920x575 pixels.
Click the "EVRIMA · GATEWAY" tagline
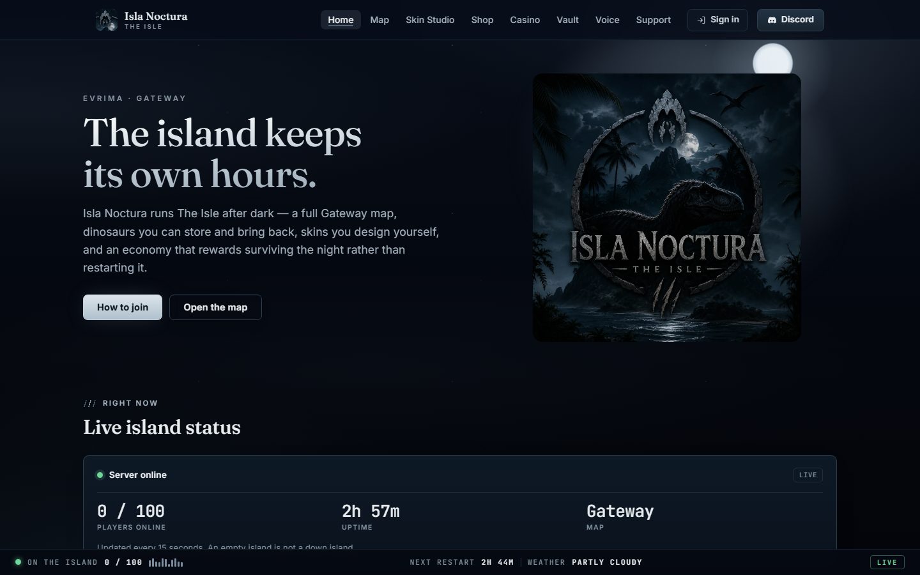[x=135, y=98]
